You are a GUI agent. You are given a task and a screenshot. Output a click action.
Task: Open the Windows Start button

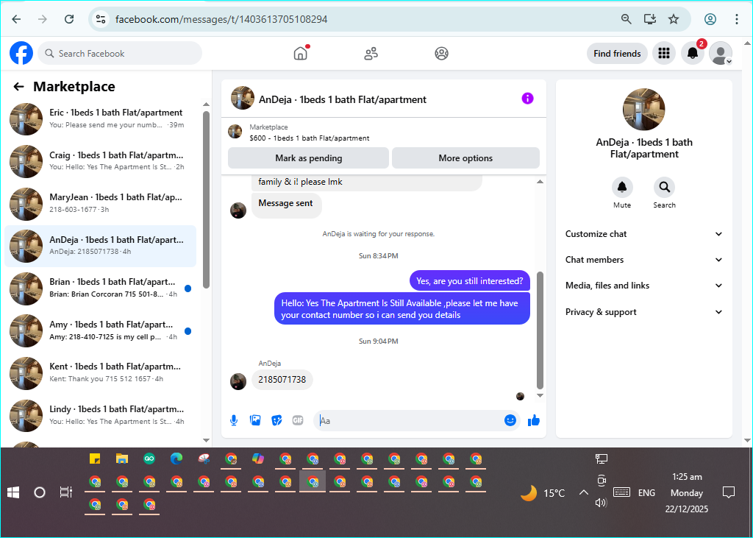(x=13, y=492)
